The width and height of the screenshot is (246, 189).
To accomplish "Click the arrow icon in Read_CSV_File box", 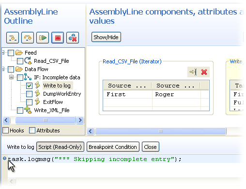I will coord(193,72).
